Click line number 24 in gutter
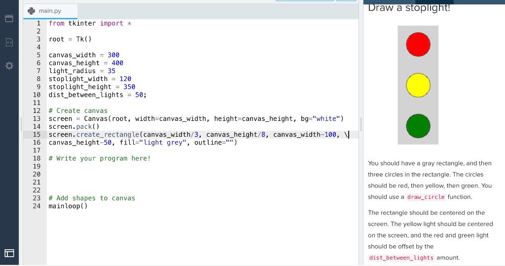This screenshot has height=266, width=505. point(36,206)
